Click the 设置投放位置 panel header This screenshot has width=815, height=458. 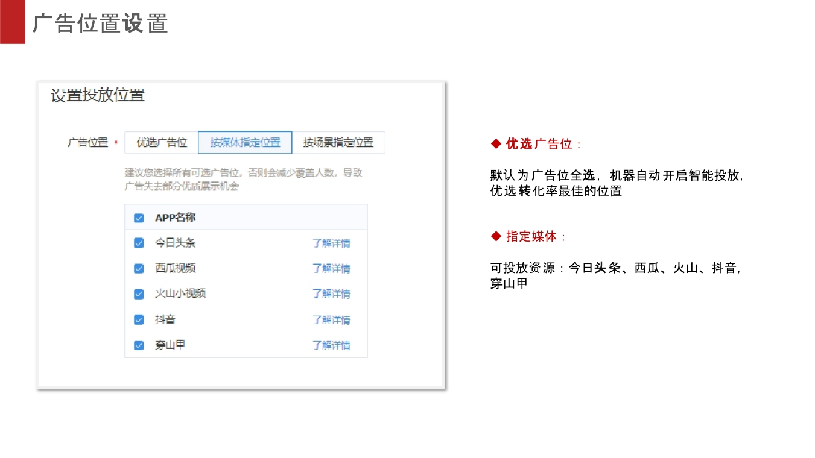pyautogui.click(x=97, y=95)
